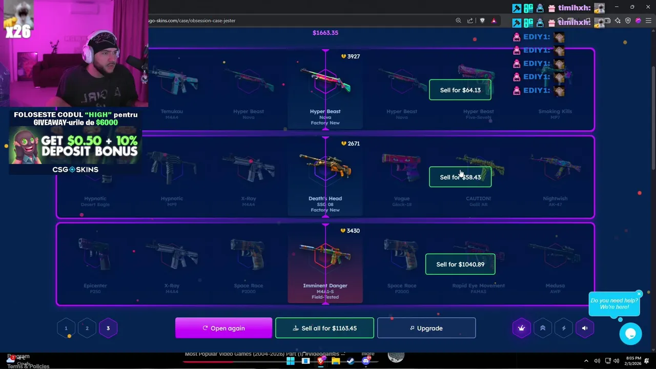Click the Terms & Policies link
The image size is (656, 369).
(28, 366)
